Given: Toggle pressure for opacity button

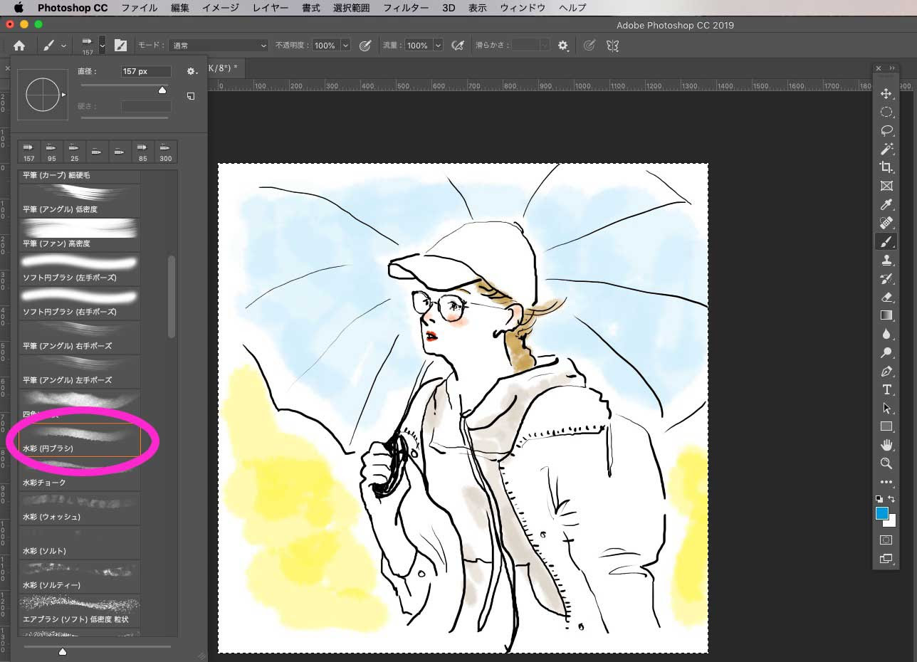Looking at the screenshot, I should [x=365, y=45].
